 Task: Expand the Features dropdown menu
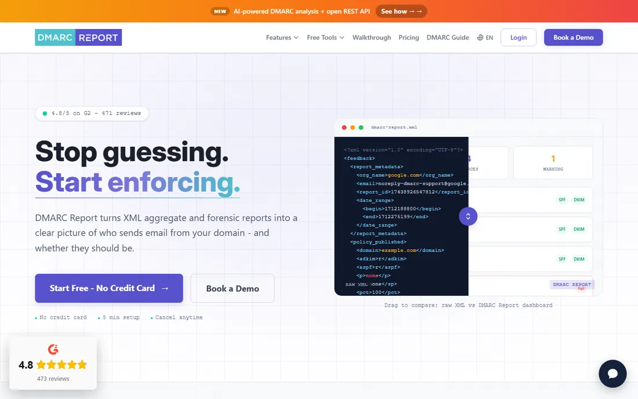coord(282,38)
